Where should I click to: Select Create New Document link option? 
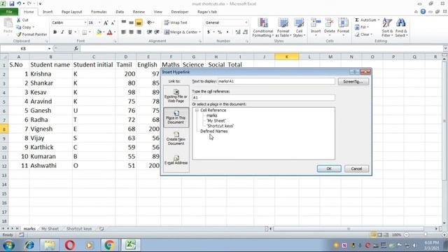coord(176,139)
